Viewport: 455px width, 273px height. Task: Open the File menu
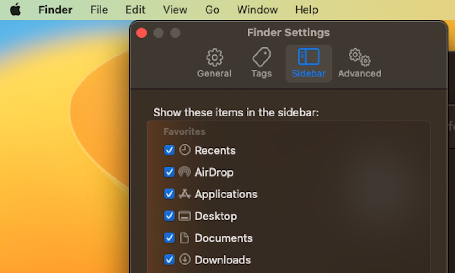(x=99, y=10)
